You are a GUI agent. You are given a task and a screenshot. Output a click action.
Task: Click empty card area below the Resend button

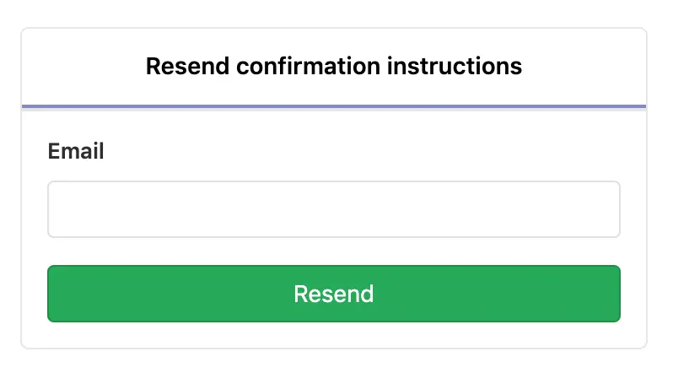click(333, 335)
